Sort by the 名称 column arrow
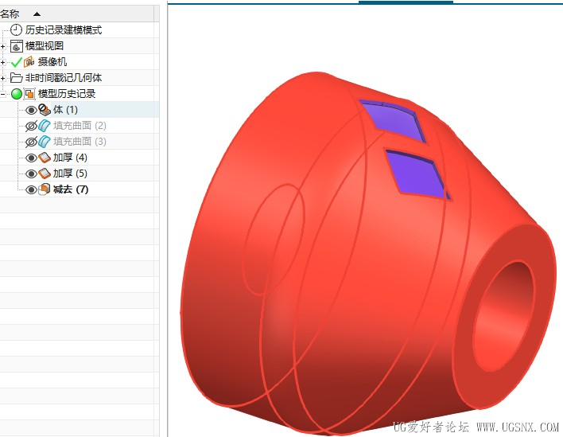 pos(37,14)
